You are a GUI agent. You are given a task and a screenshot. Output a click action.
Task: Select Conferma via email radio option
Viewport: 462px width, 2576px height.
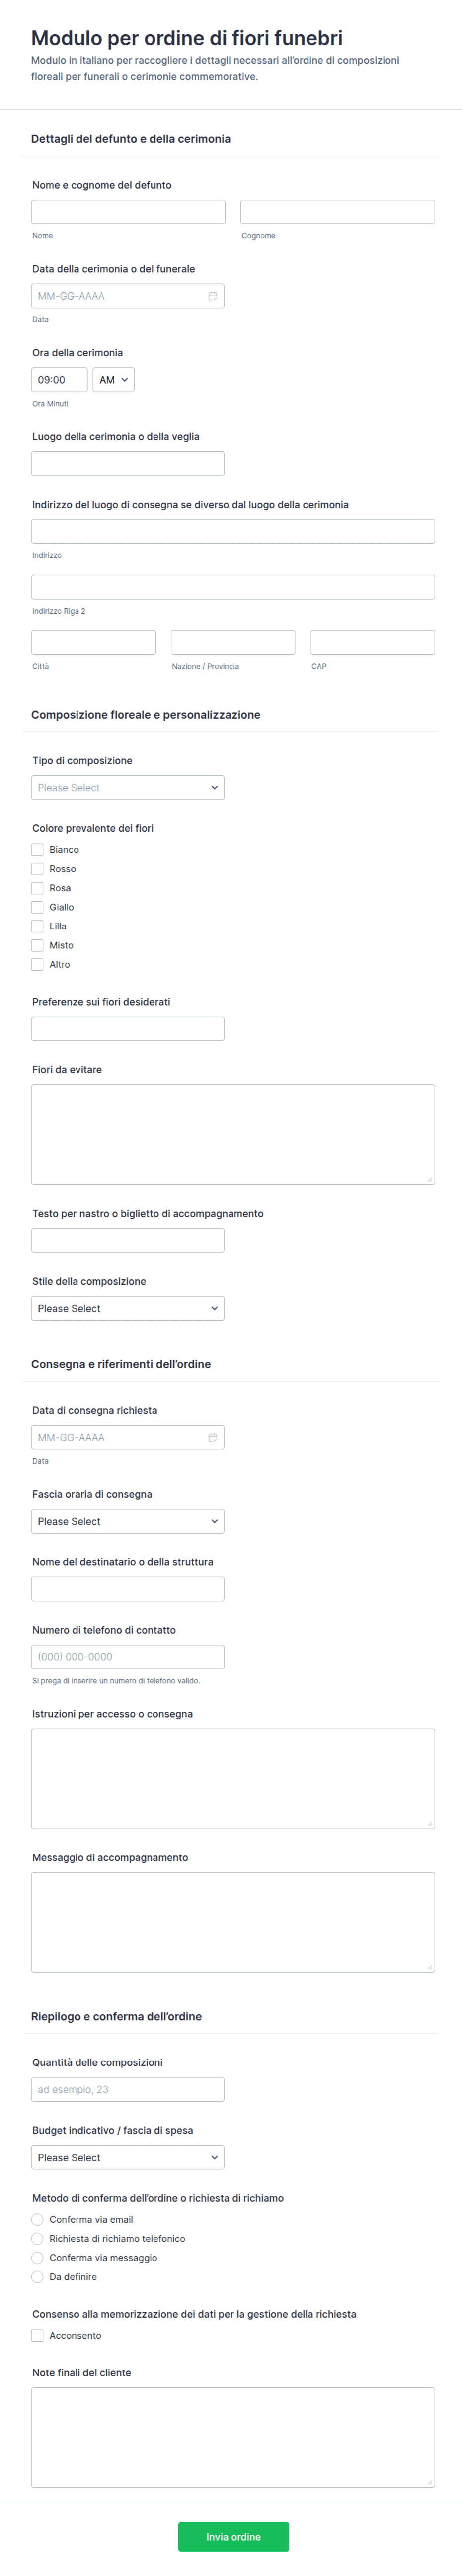pyautogui.click(x=37, y=2219)
